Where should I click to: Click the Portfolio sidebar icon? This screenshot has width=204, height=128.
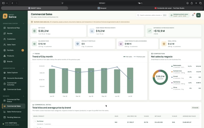tap(5, 50)
